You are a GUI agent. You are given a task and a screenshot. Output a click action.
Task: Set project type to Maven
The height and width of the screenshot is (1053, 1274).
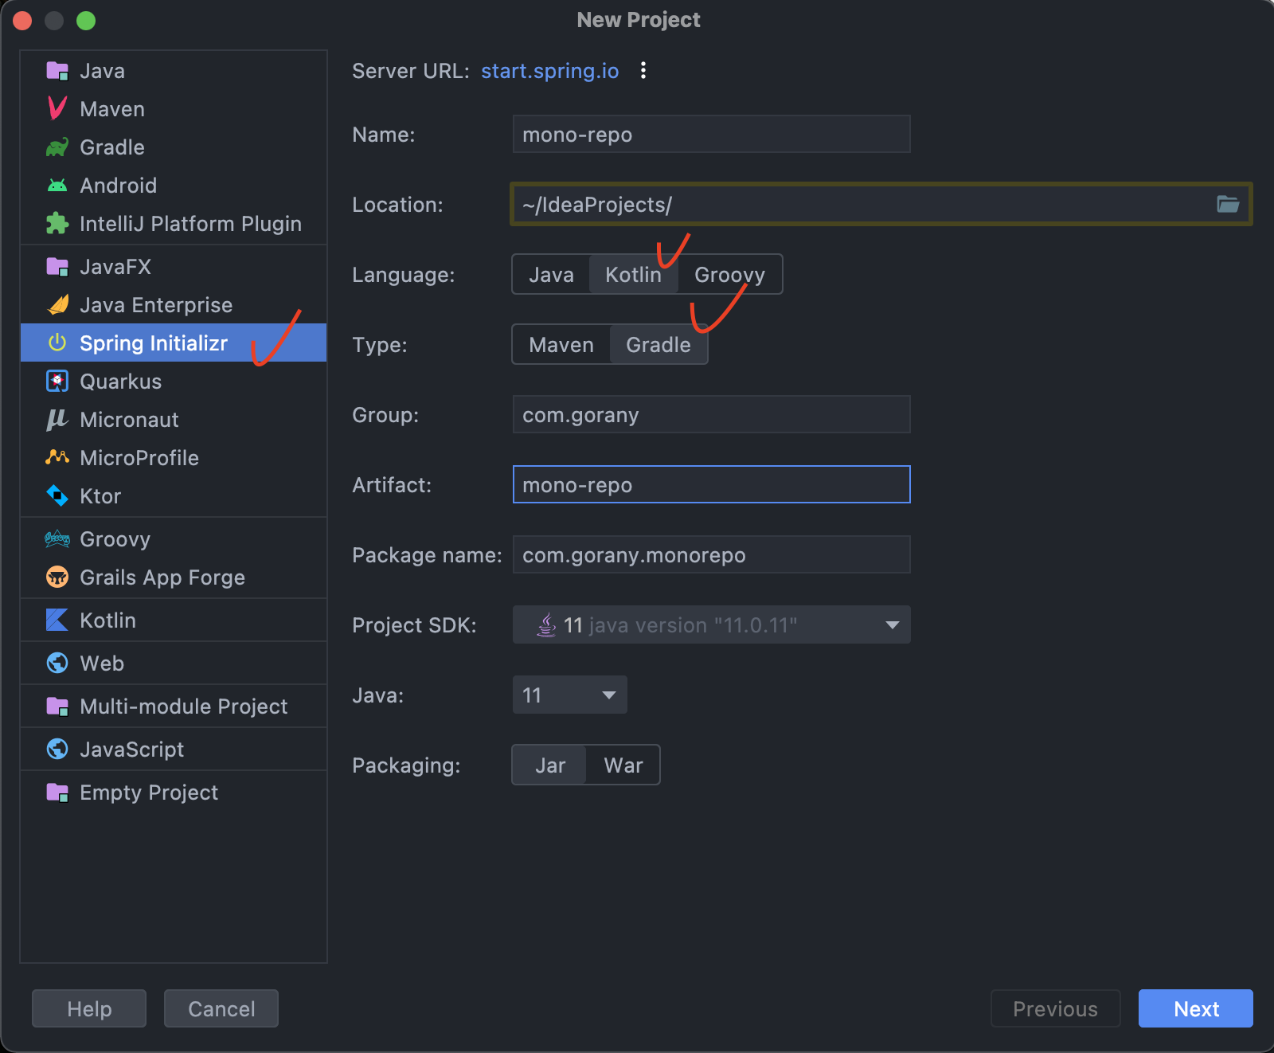pyautogui.click(x=561, y=345)
